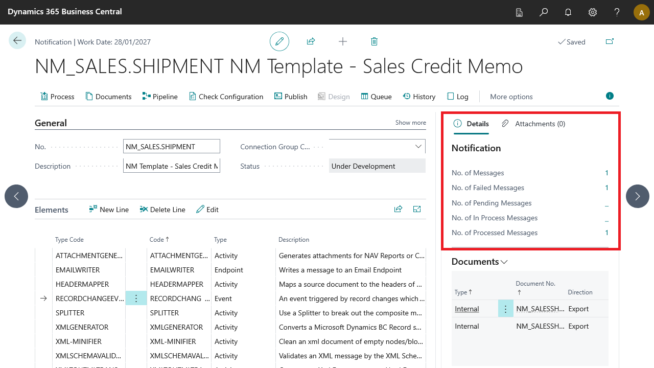Viewport: 654px width, 368px height.
Task: Click the Status field value
Action: pos(377,166)
